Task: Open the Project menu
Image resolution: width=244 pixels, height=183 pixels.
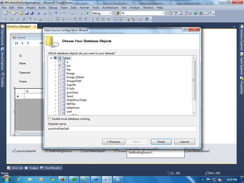Action: pyautogui.click(x=31, y=7)
